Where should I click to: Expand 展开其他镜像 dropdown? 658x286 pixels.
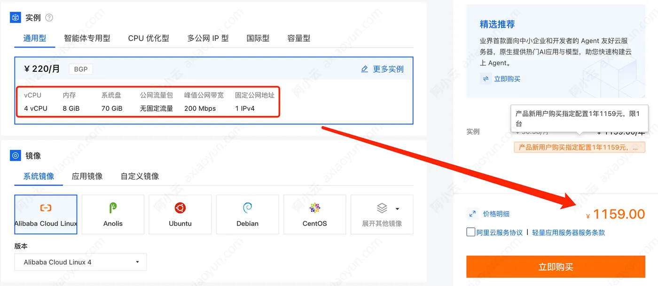[382, 215]
